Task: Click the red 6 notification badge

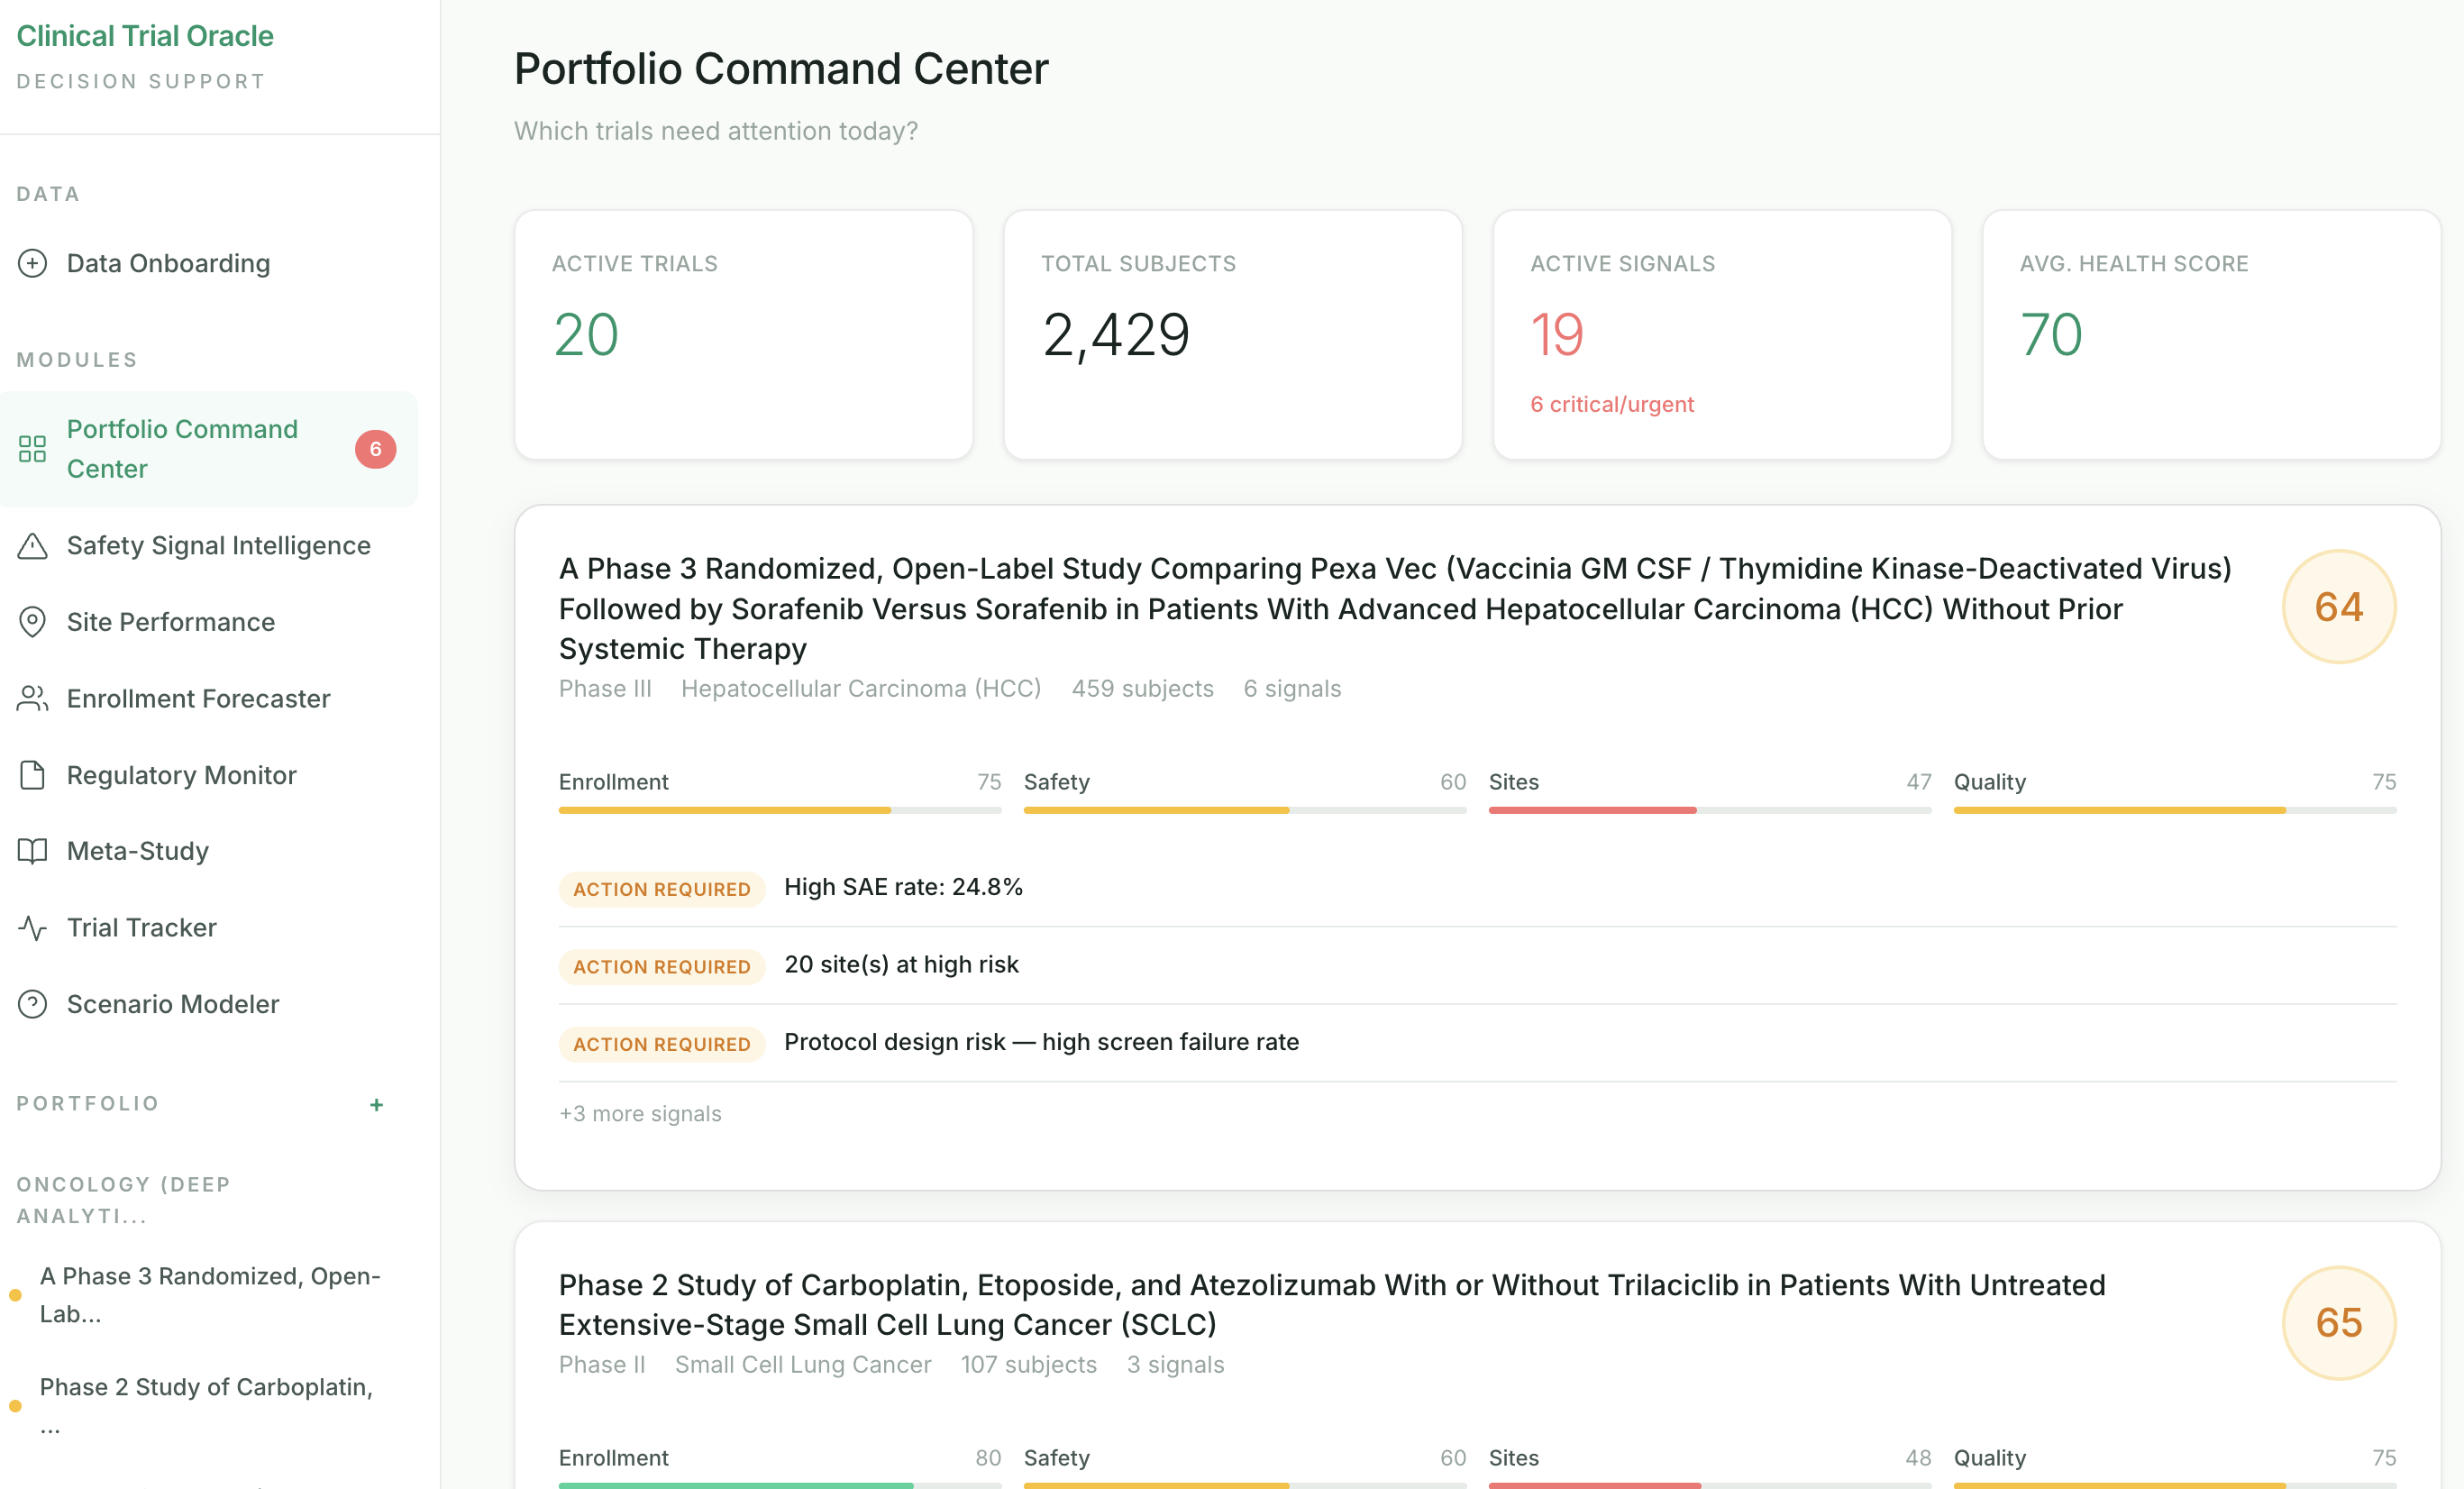Action: 375,449
